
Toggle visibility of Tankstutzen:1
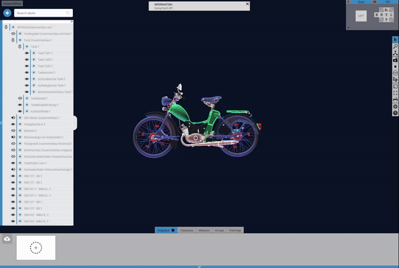coord(27,73)
